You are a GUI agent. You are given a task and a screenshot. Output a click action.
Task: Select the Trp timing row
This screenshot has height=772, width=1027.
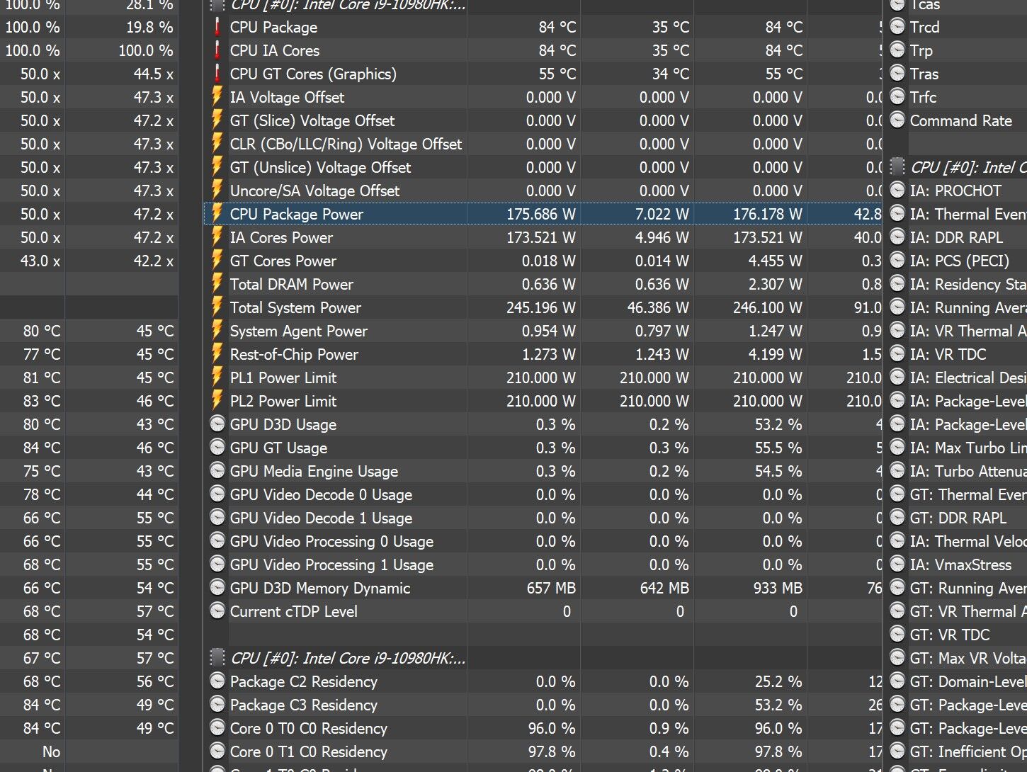956,50
